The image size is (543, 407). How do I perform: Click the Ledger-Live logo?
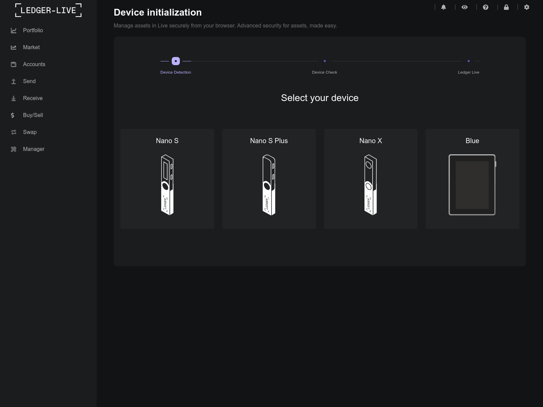click(x=49, y=10)
